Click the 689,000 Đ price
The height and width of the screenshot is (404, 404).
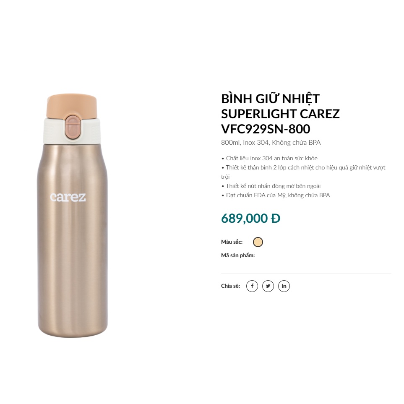[251, 219]
